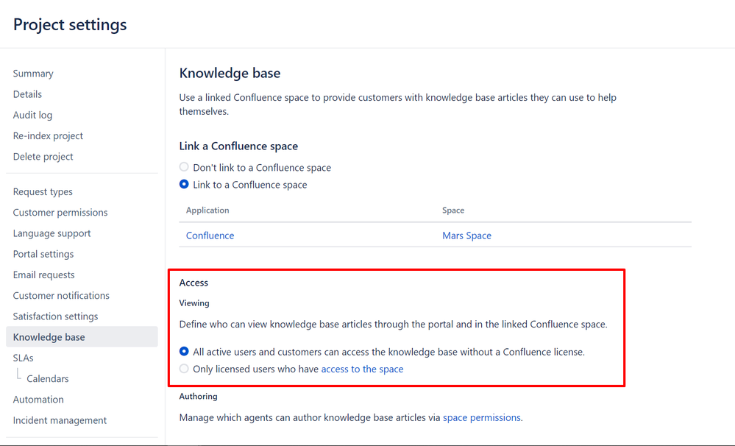Open the Summary settings page
Image resolution: width=735 pixels, height=446 pixels.
[x=33, y=74]
